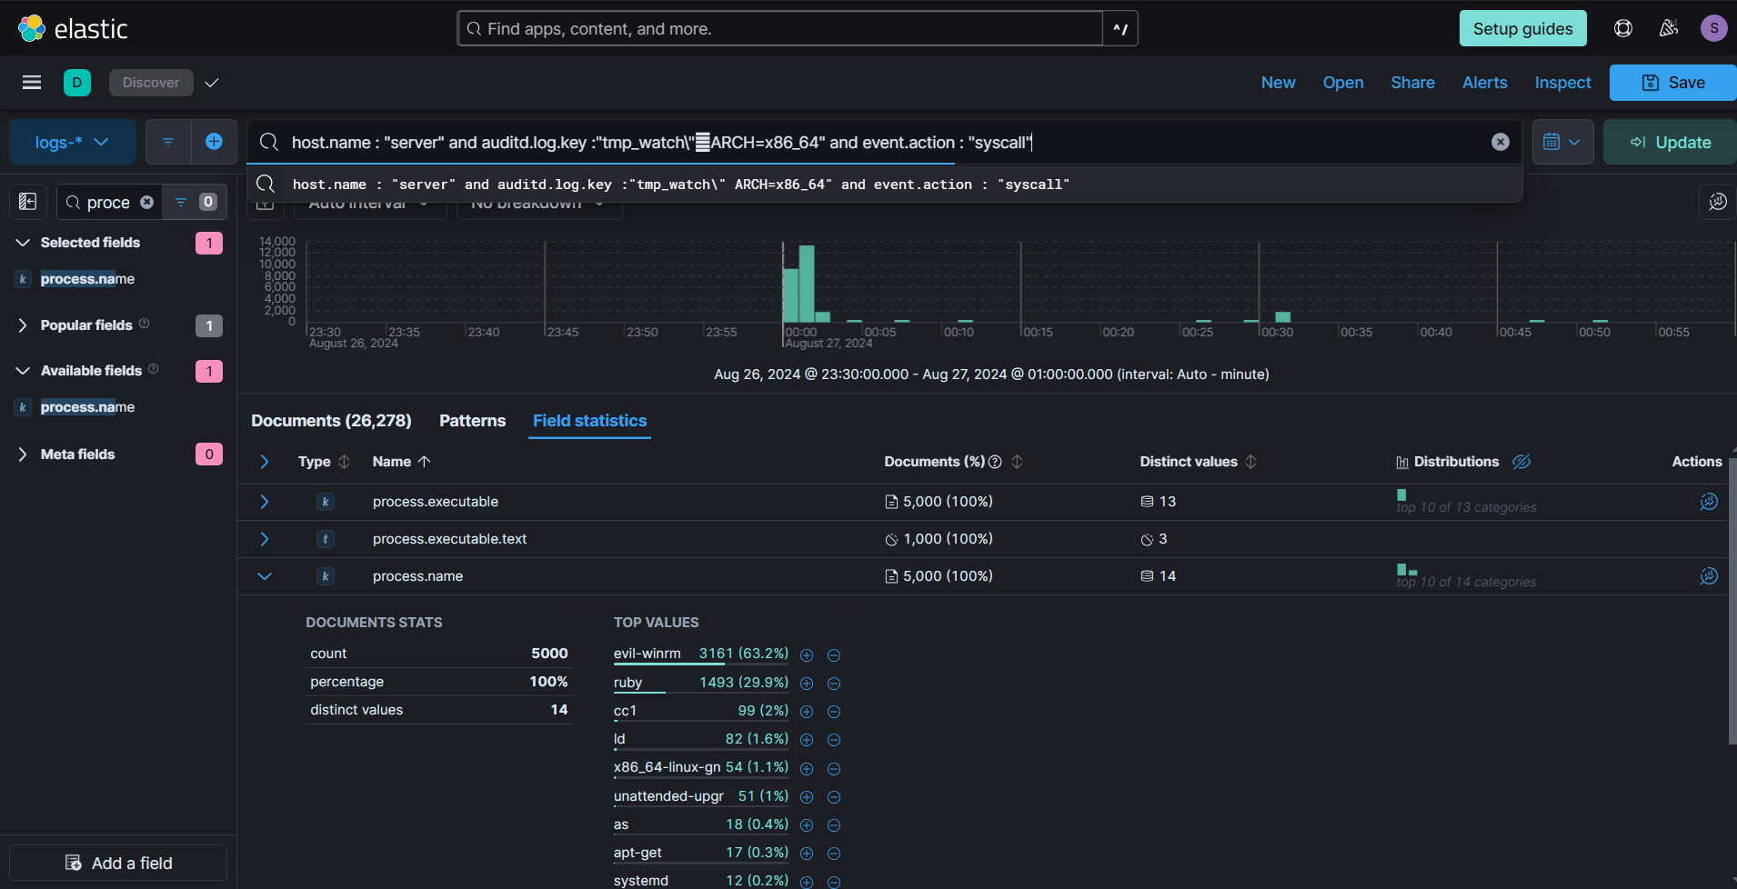Click process.name in Selected fields
Screen dimensions: 1737x889
(x=87, y=279)
